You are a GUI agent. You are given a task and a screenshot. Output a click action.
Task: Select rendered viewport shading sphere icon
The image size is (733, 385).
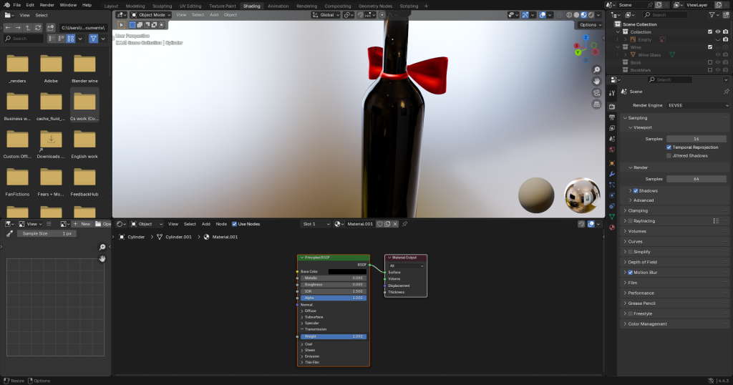tap(591, 14)
